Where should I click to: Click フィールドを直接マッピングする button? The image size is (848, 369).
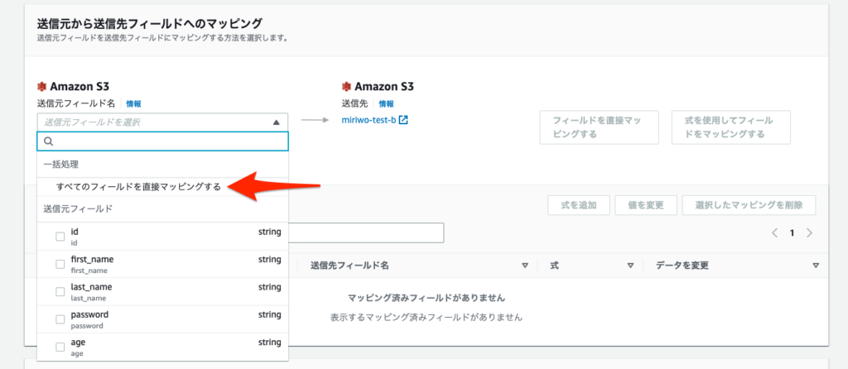coord(600,127)
